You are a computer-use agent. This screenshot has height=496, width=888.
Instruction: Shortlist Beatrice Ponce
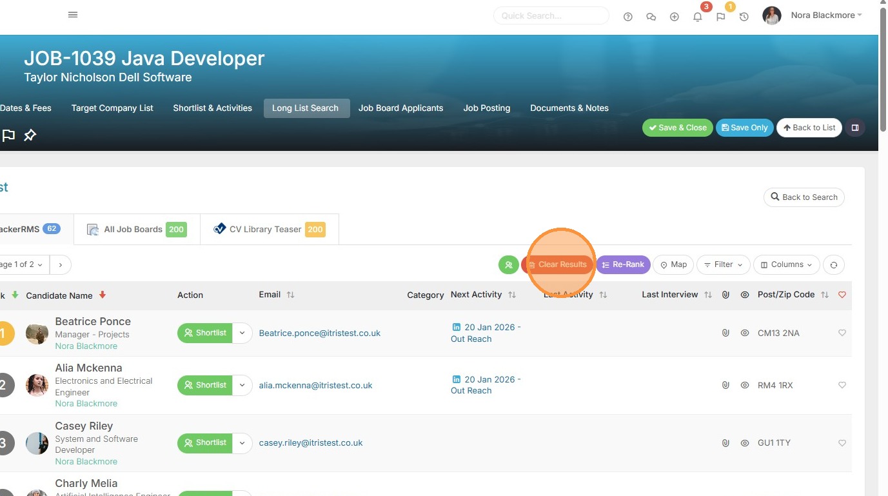(x=205, y=333)
